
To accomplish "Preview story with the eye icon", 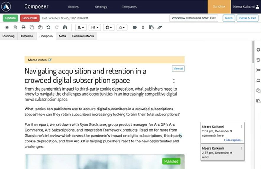I will pyautogui.click(x=7, y=27).
